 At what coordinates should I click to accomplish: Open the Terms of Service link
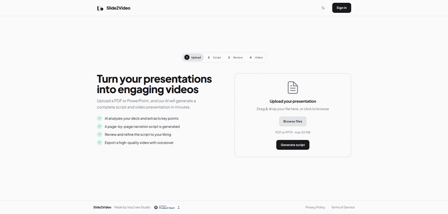click(x=343, y=207)
